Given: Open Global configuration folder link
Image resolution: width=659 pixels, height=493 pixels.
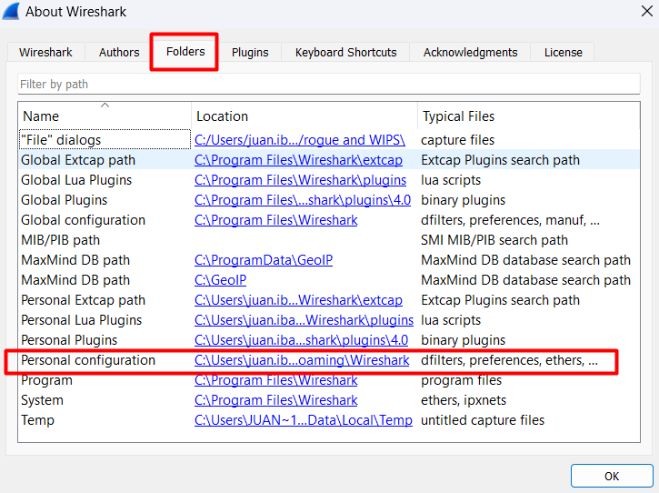Looking at the screenshot, I should [x=275, y=220].
